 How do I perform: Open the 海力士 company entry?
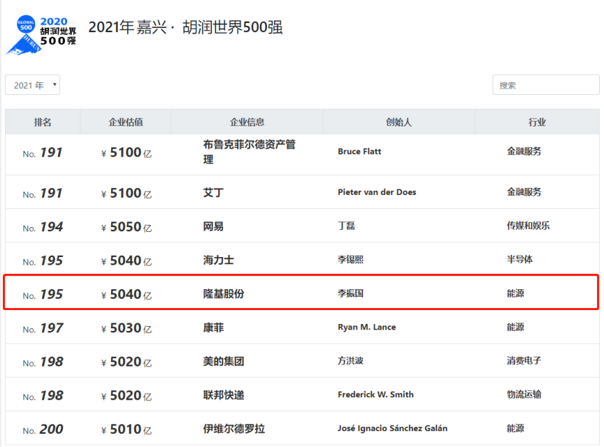tap(218, 260)
